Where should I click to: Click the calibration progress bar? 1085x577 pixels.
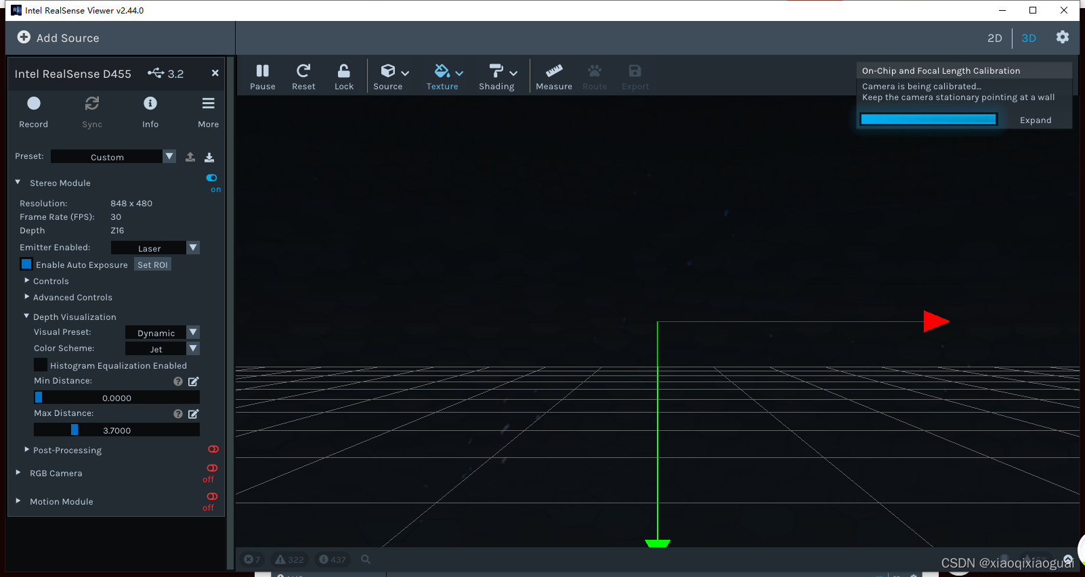coord(929,119)
